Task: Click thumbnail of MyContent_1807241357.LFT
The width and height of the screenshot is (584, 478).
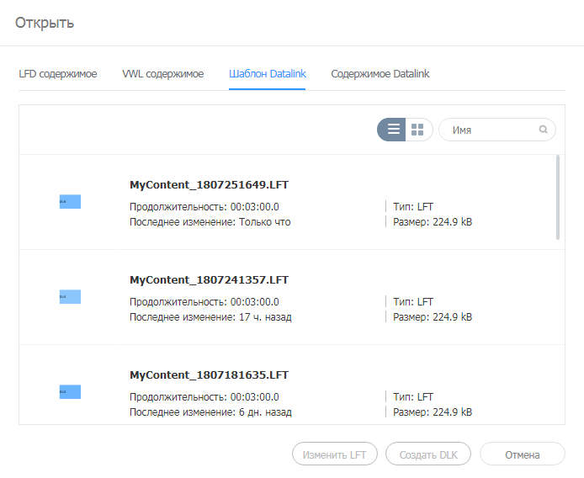Action: (x=70, y=296)
